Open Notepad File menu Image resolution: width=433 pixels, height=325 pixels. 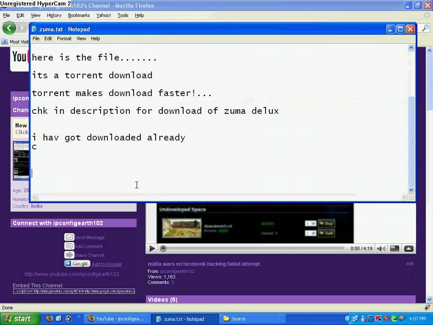[36, 39]
